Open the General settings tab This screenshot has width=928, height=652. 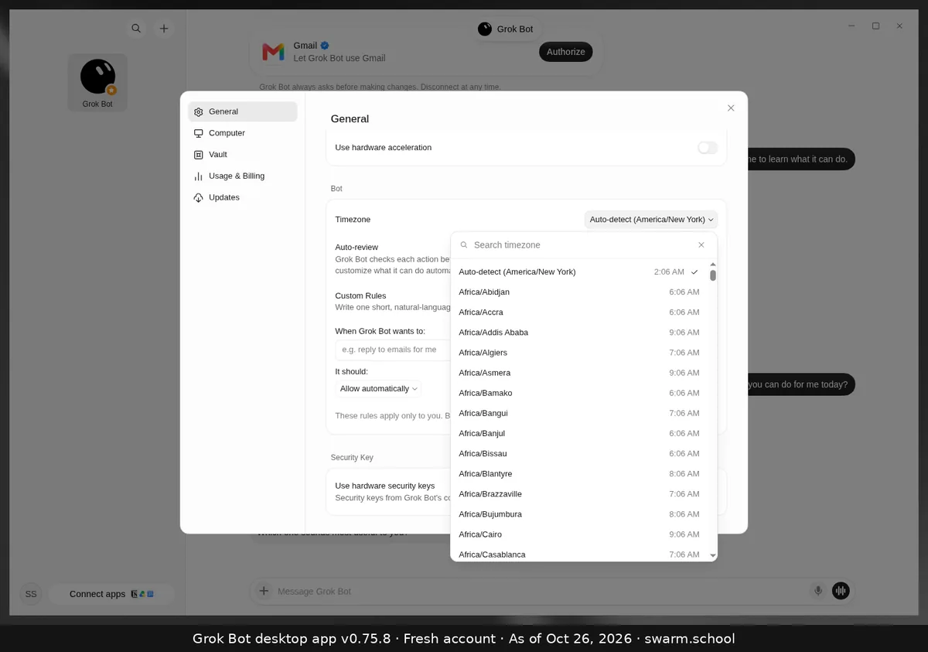point(243,111)
